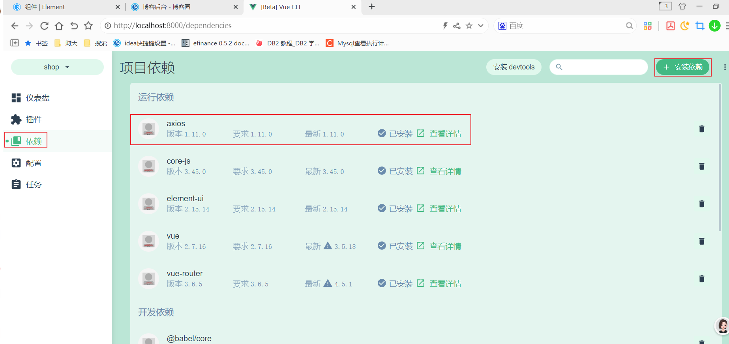Screen dimensions: 729x344
Task: Open the 搜索 bookmark folder
Action: 96,43
